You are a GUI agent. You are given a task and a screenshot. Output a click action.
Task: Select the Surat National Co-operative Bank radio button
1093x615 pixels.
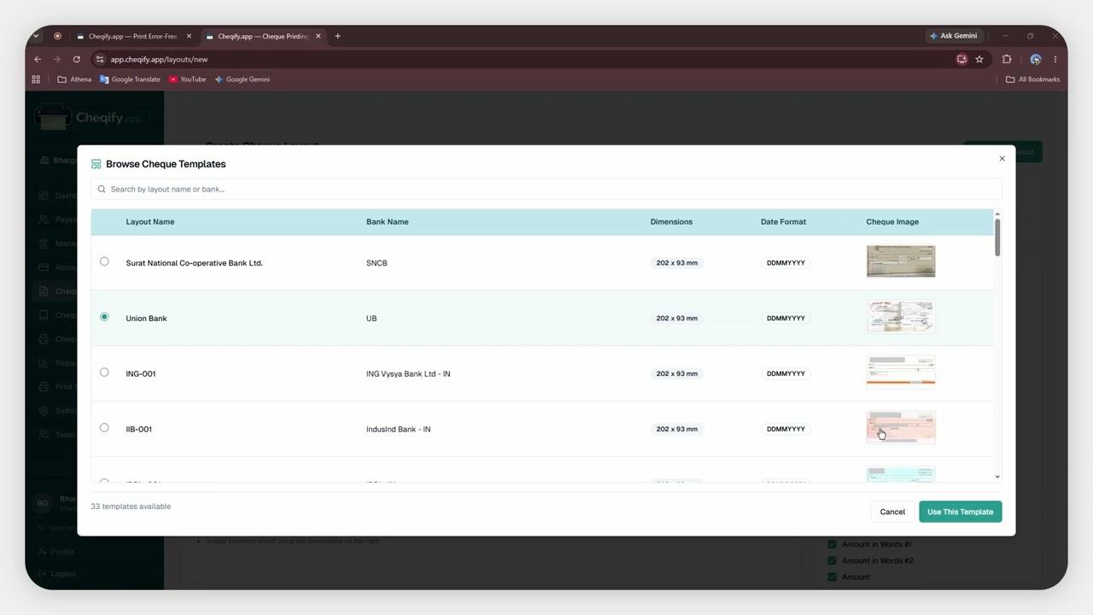point(104,261)
